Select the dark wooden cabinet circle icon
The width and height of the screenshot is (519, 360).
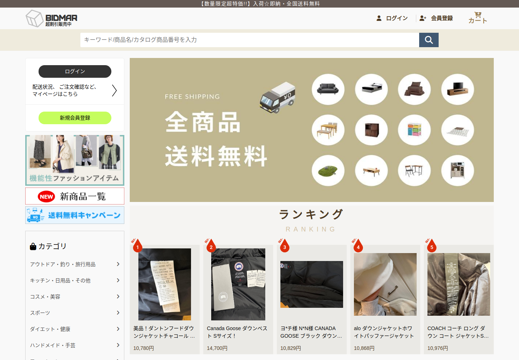(371, 130)
